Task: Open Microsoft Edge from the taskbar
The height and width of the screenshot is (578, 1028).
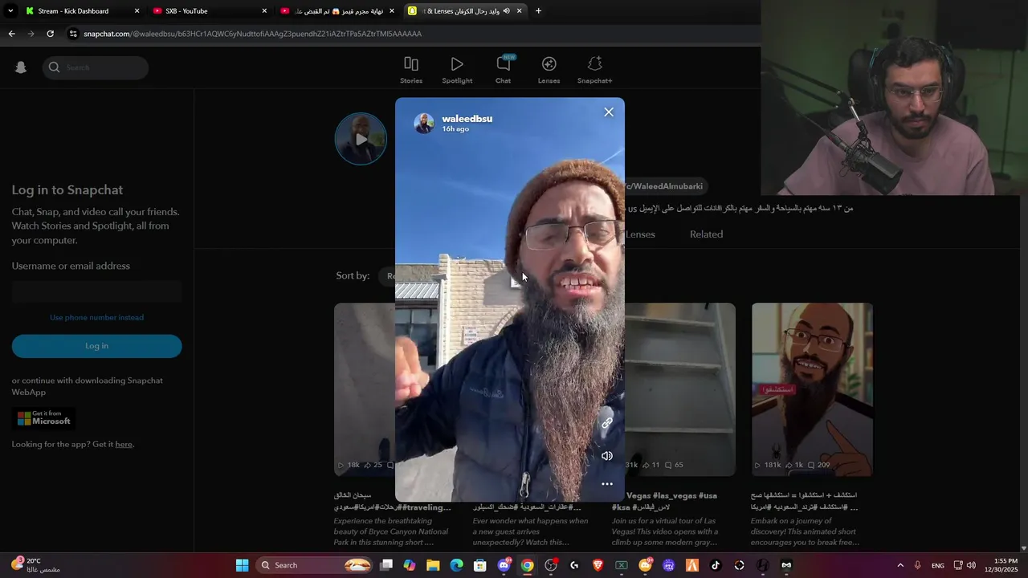Action: (456, 565)
